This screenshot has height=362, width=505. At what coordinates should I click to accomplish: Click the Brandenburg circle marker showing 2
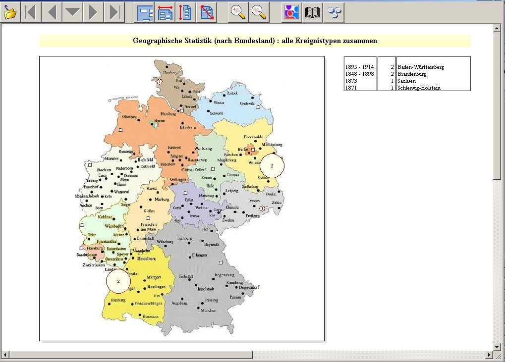(272, 166)
